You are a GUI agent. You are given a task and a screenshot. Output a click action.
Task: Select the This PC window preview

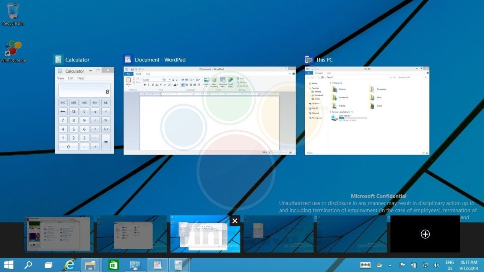point(367,111)
